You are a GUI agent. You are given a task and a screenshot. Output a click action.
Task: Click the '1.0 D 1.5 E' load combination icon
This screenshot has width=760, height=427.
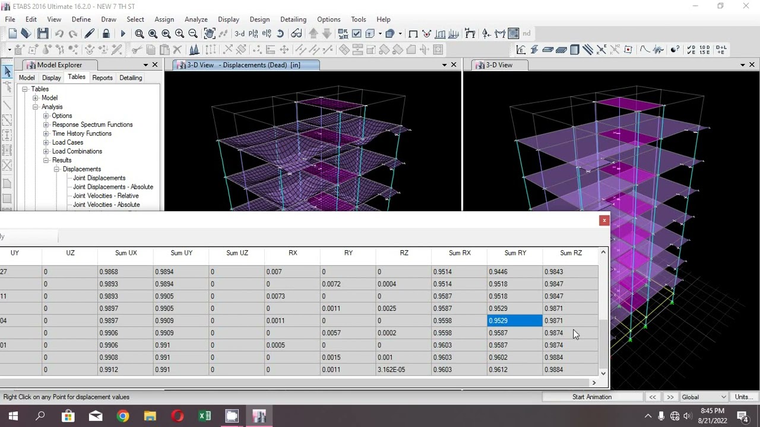[705, 50]
